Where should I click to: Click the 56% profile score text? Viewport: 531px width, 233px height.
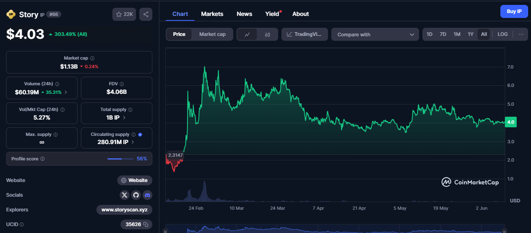pos(142,159)
